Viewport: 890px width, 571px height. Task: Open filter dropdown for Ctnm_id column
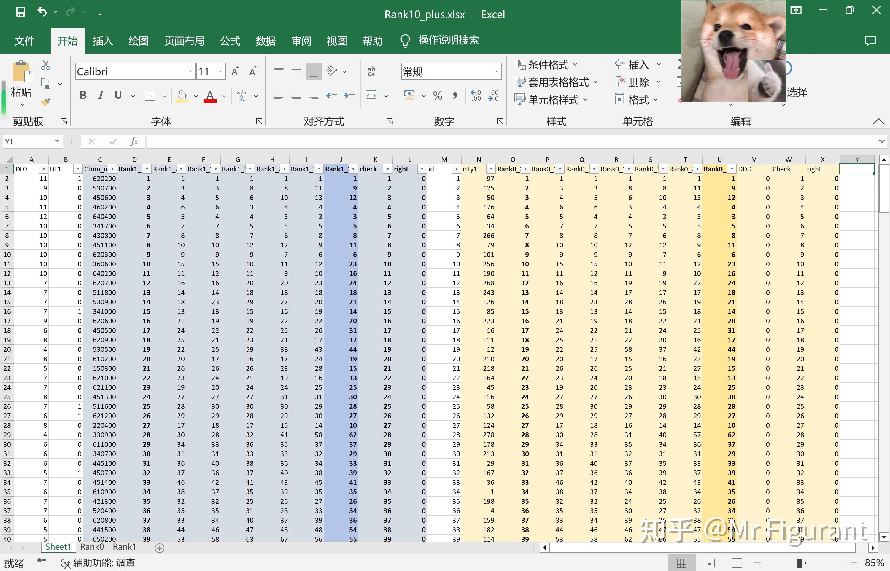click(112, 169)
